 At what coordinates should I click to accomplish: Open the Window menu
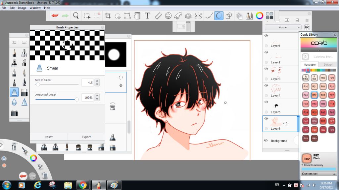click(35, 8)
